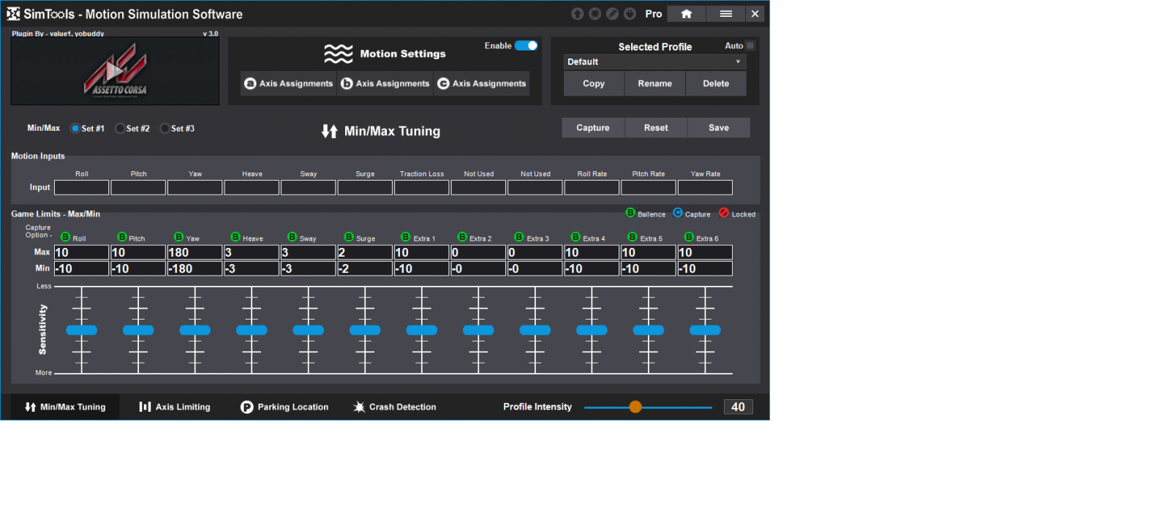Image resolution: width=1170 pixels, height=517 pixels.
Task: Click the pencil icon in title bar
Action: click(x=612, y=14)
